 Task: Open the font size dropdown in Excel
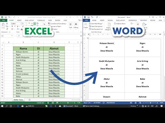[26, 24]
